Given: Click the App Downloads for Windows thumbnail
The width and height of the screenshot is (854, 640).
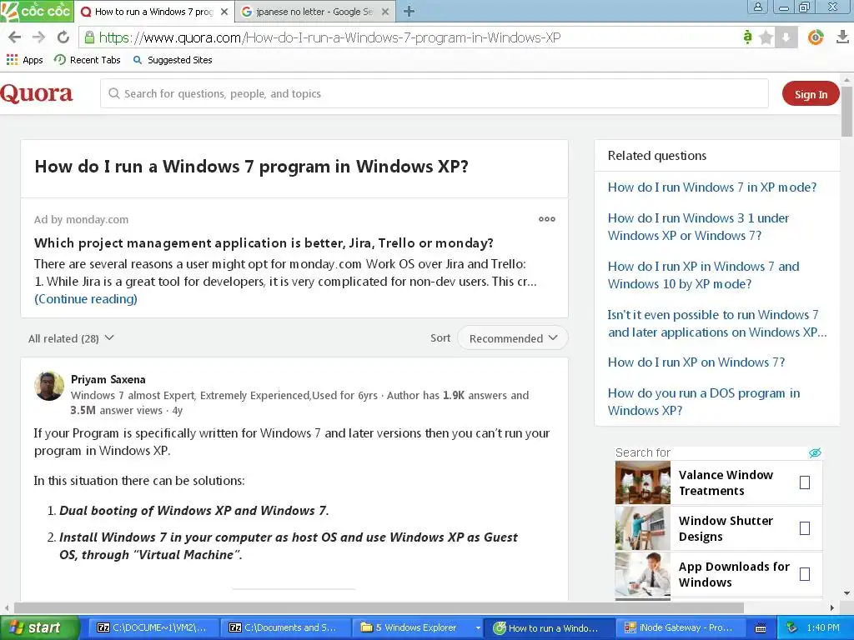Looking at the screenshot, I should (x=643, y=574).
